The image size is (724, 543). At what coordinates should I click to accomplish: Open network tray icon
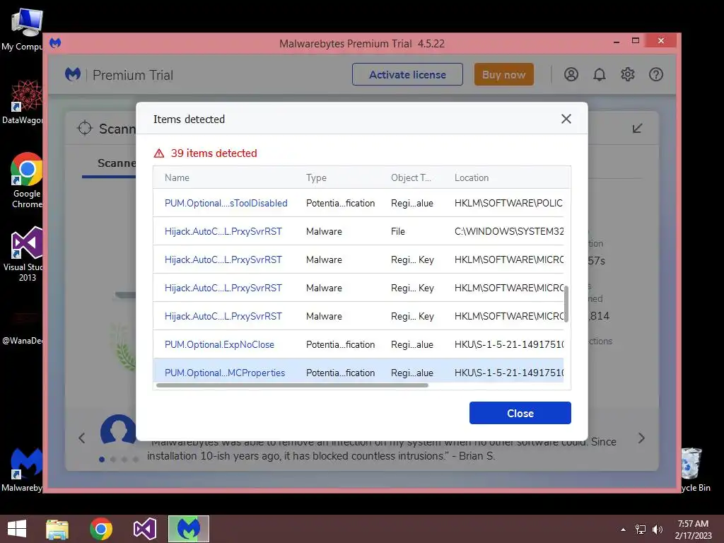(641, 530)
